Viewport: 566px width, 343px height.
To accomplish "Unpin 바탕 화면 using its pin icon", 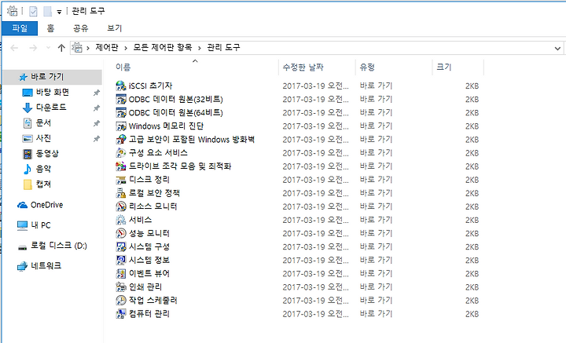I will 97,93.
